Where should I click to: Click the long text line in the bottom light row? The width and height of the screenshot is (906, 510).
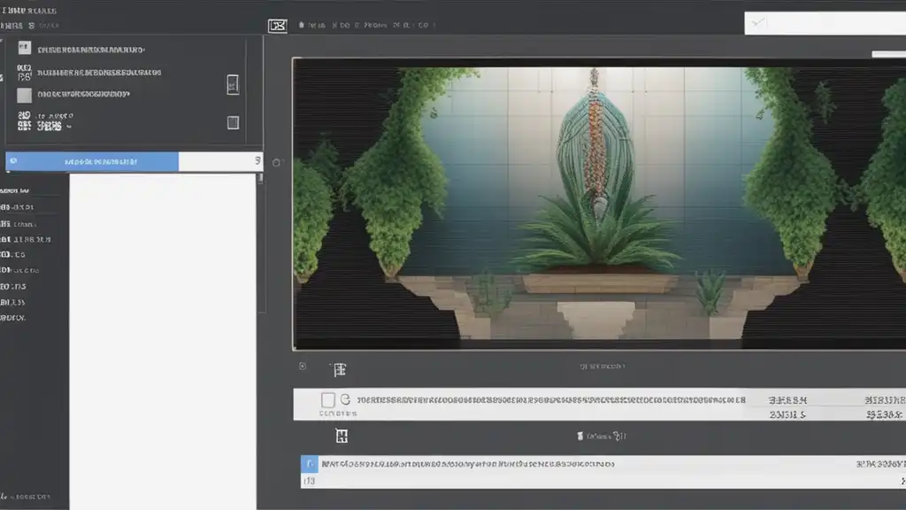point(468,464)
